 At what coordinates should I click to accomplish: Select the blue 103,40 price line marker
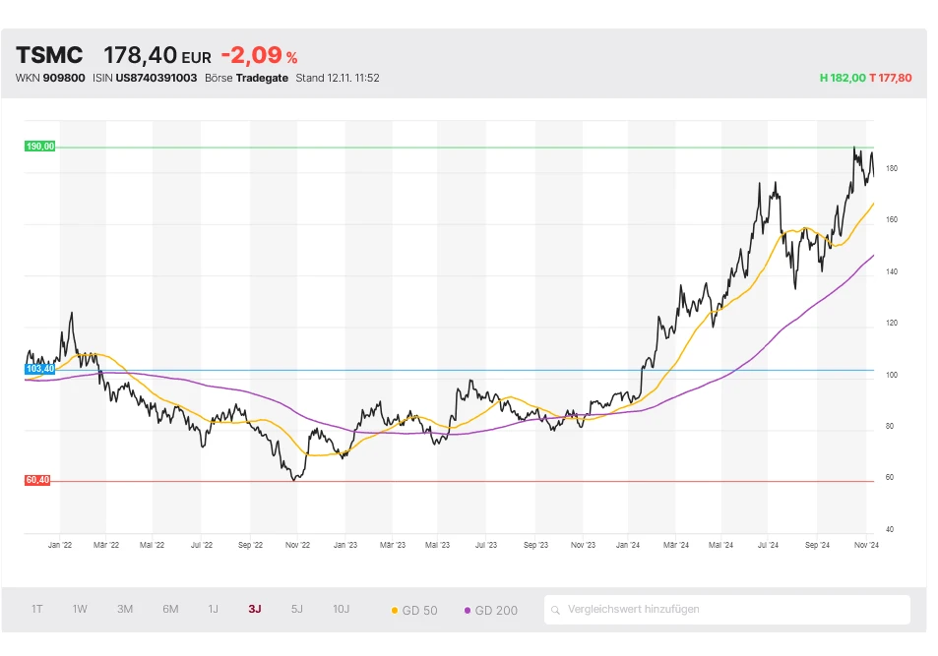[39, 367]
